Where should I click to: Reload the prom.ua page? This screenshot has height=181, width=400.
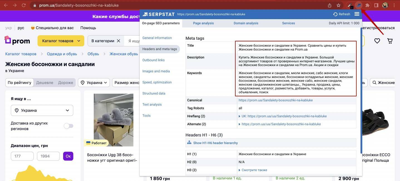[24, 5]
